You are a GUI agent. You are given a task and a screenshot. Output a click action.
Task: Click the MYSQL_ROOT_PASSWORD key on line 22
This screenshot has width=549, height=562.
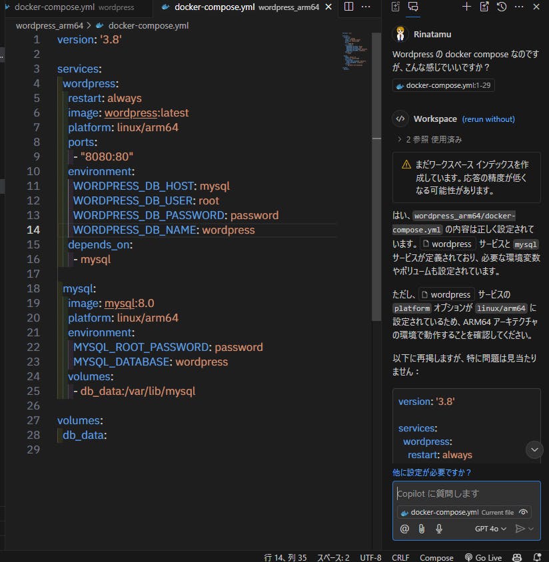[141, 347]
